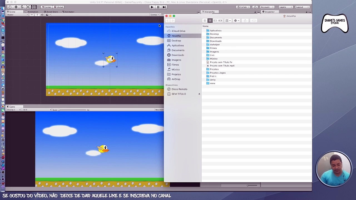
Task: Open Música in Finder sidebar
Action: 183,69
